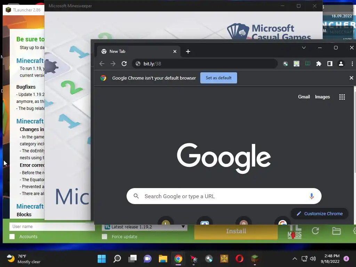The width and height of the screenshot is (356, 267).
Task: Toggle the Force update checkbox
Action: click(x=104, y=236)
